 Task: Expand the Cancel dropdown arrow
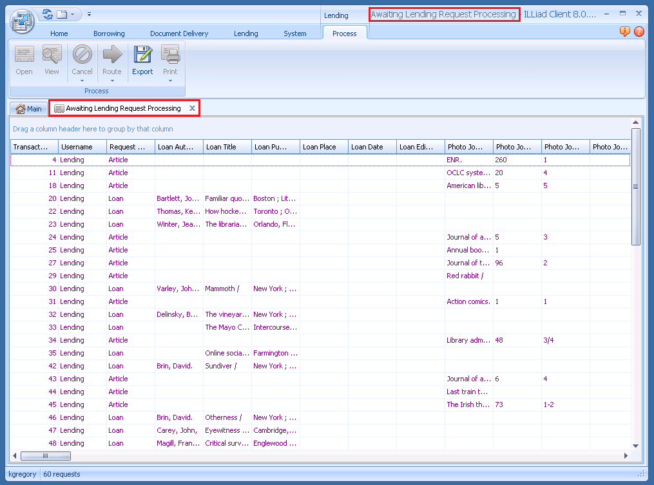[x=82, y=81]
